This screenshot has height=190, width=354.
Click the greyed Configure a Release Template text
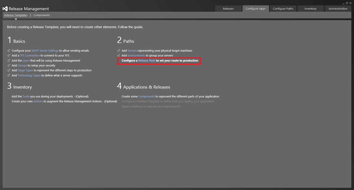[x=168, y=101]
